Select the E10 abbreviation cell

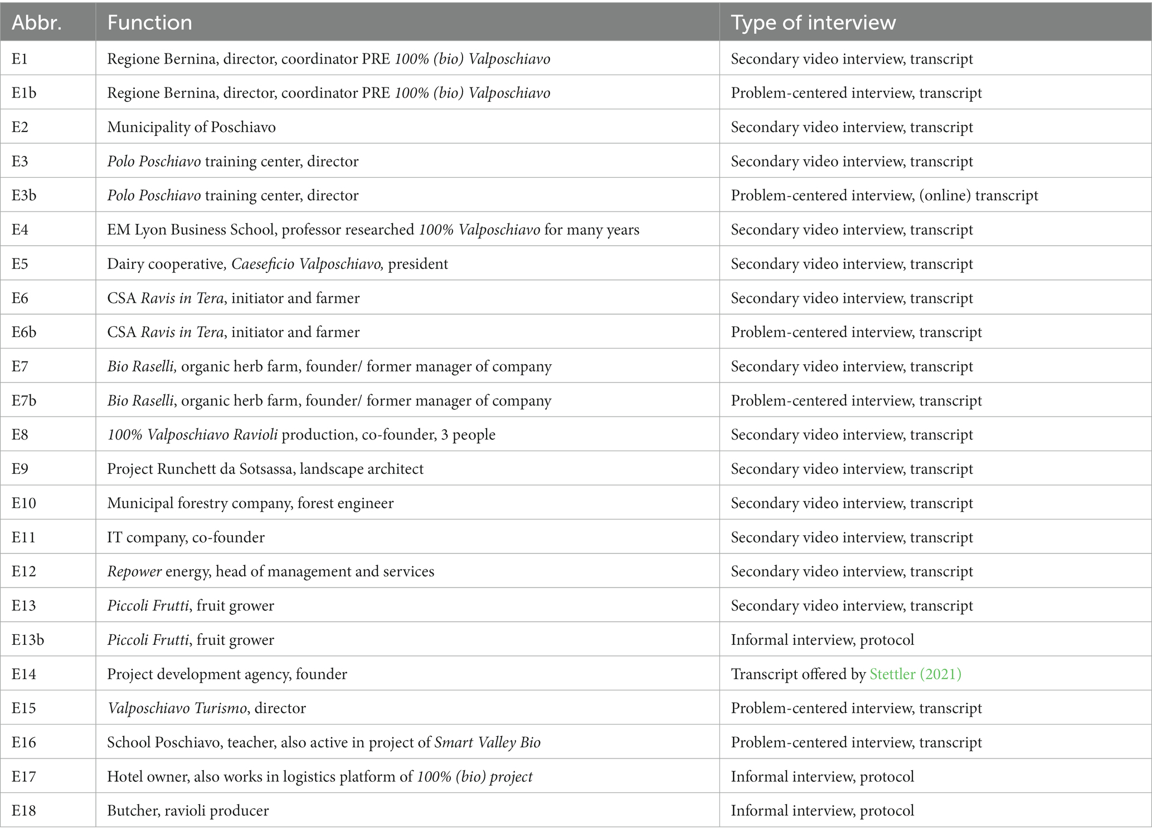48,503
